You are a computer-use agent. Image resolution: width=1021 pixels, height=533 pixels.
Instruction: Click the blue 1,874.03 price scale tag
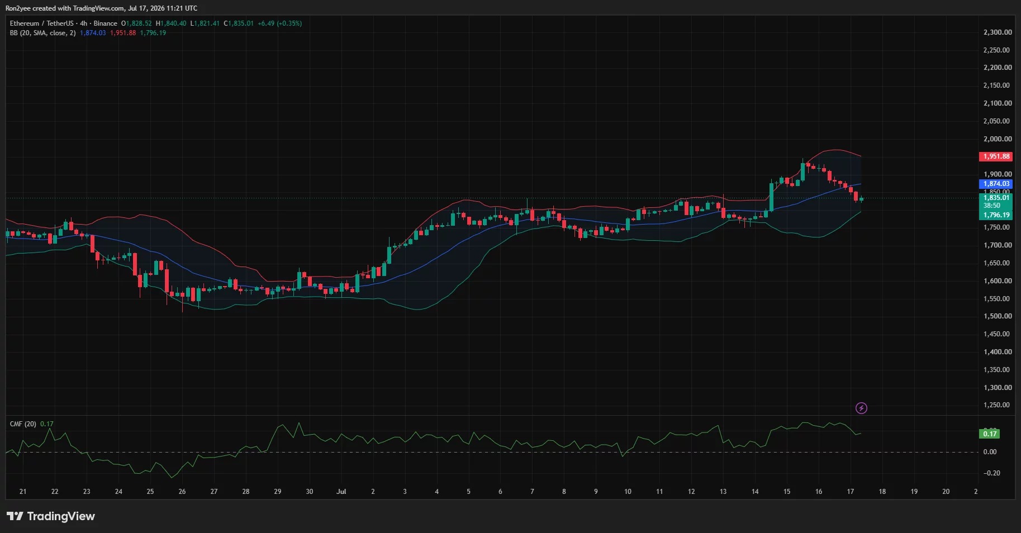click(x=996, y=184)
